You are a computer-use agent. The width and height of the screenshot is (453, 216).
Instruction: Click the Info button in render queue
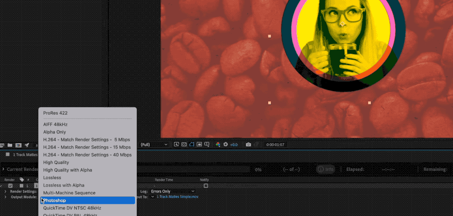[326, 169]
